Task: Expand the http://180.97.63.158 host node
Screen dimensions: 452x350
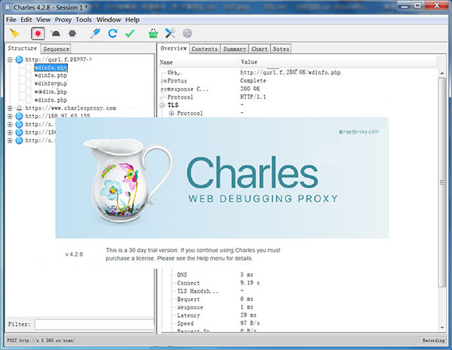Action: coord(10,117)
